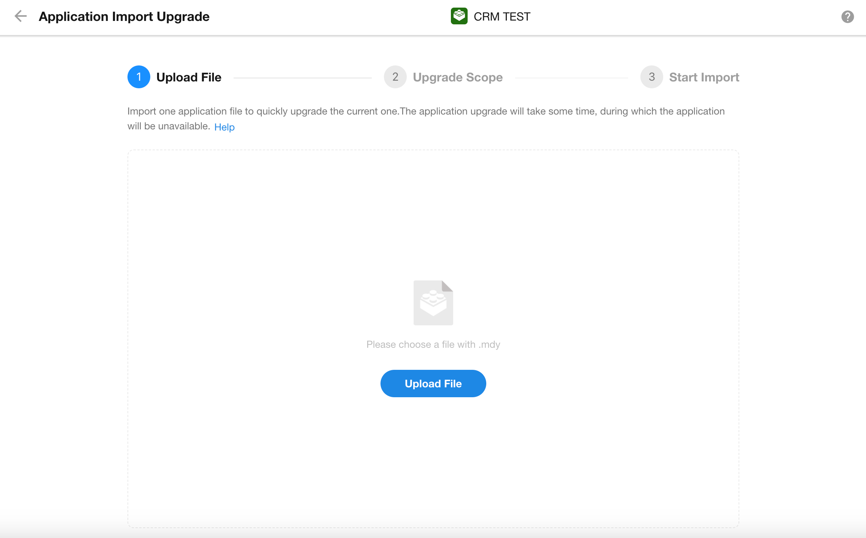
Task: Select the Upgrade Scope step label
Action: tap(457, 77)
